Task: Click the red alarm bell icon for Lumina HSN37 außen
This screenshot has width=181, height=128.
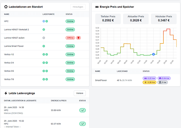Action: click(x=78, y=38)
